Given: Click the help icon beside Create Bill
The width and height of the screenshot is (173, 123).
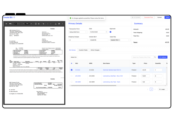Looking at the screenshot, I should [14, 17].
